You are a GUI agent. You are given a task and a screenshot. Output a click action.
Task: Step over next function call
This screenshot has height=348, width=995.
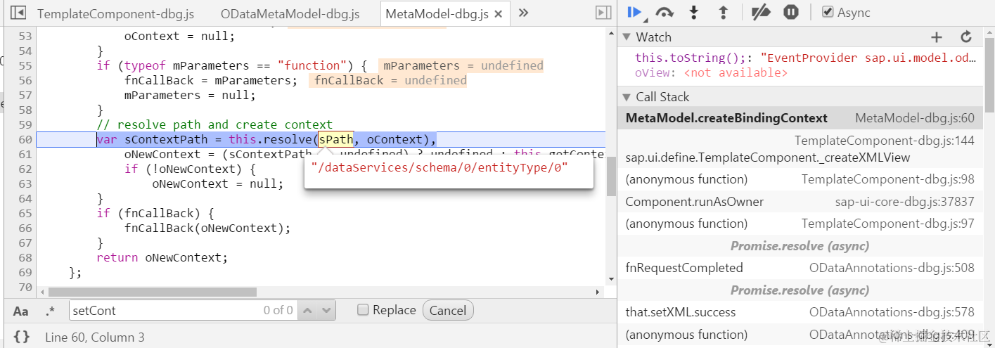point(664,12)
